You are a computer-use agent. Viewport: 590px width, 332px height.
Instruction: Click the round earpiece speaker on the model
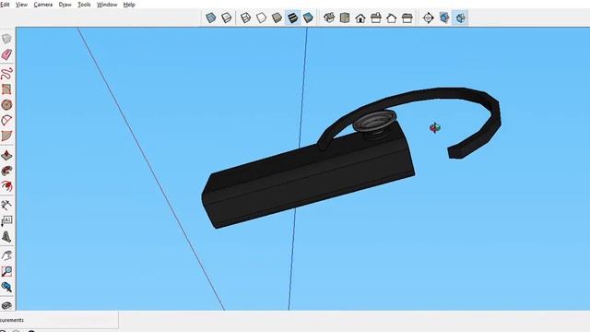click(374, 122)
